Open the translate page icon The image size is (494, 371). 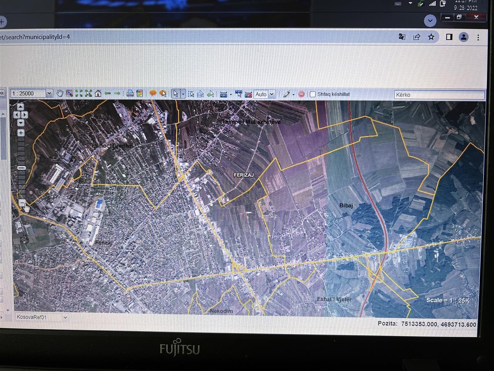[x=402, y=37]
